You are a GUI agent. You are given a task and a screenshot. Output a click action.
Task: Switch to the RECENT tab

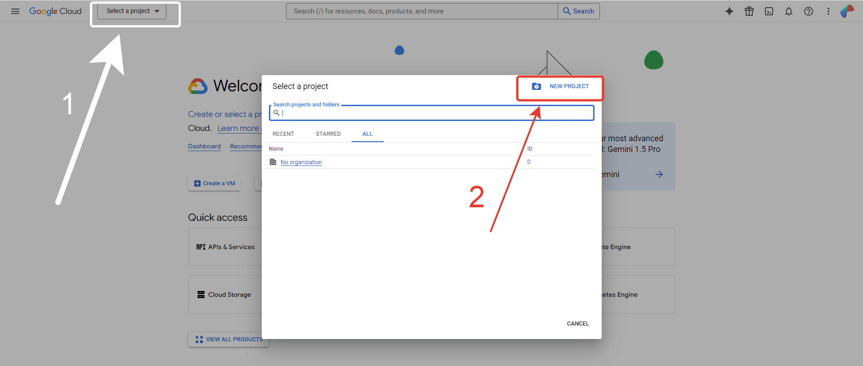tap(283, 134)
